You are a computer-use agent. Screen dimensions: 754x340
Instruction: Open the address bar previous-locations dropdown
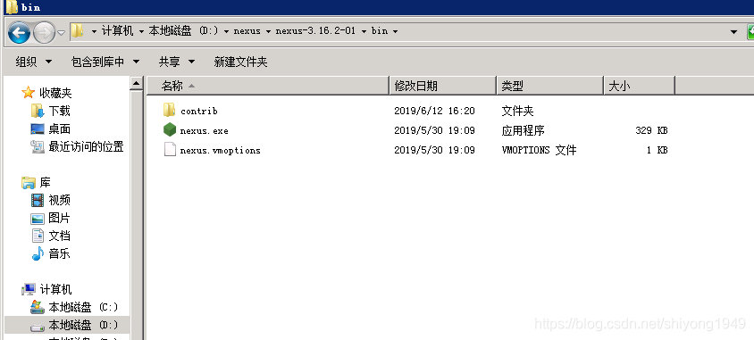coord(733,32)
